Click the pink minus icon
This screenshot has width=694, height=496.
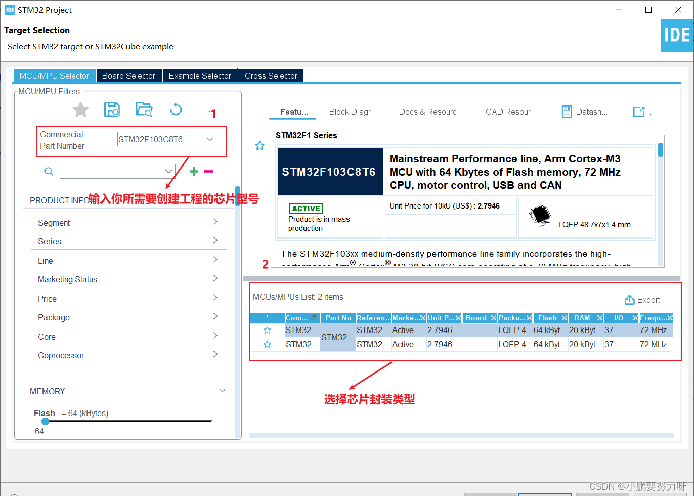[208, 171]
